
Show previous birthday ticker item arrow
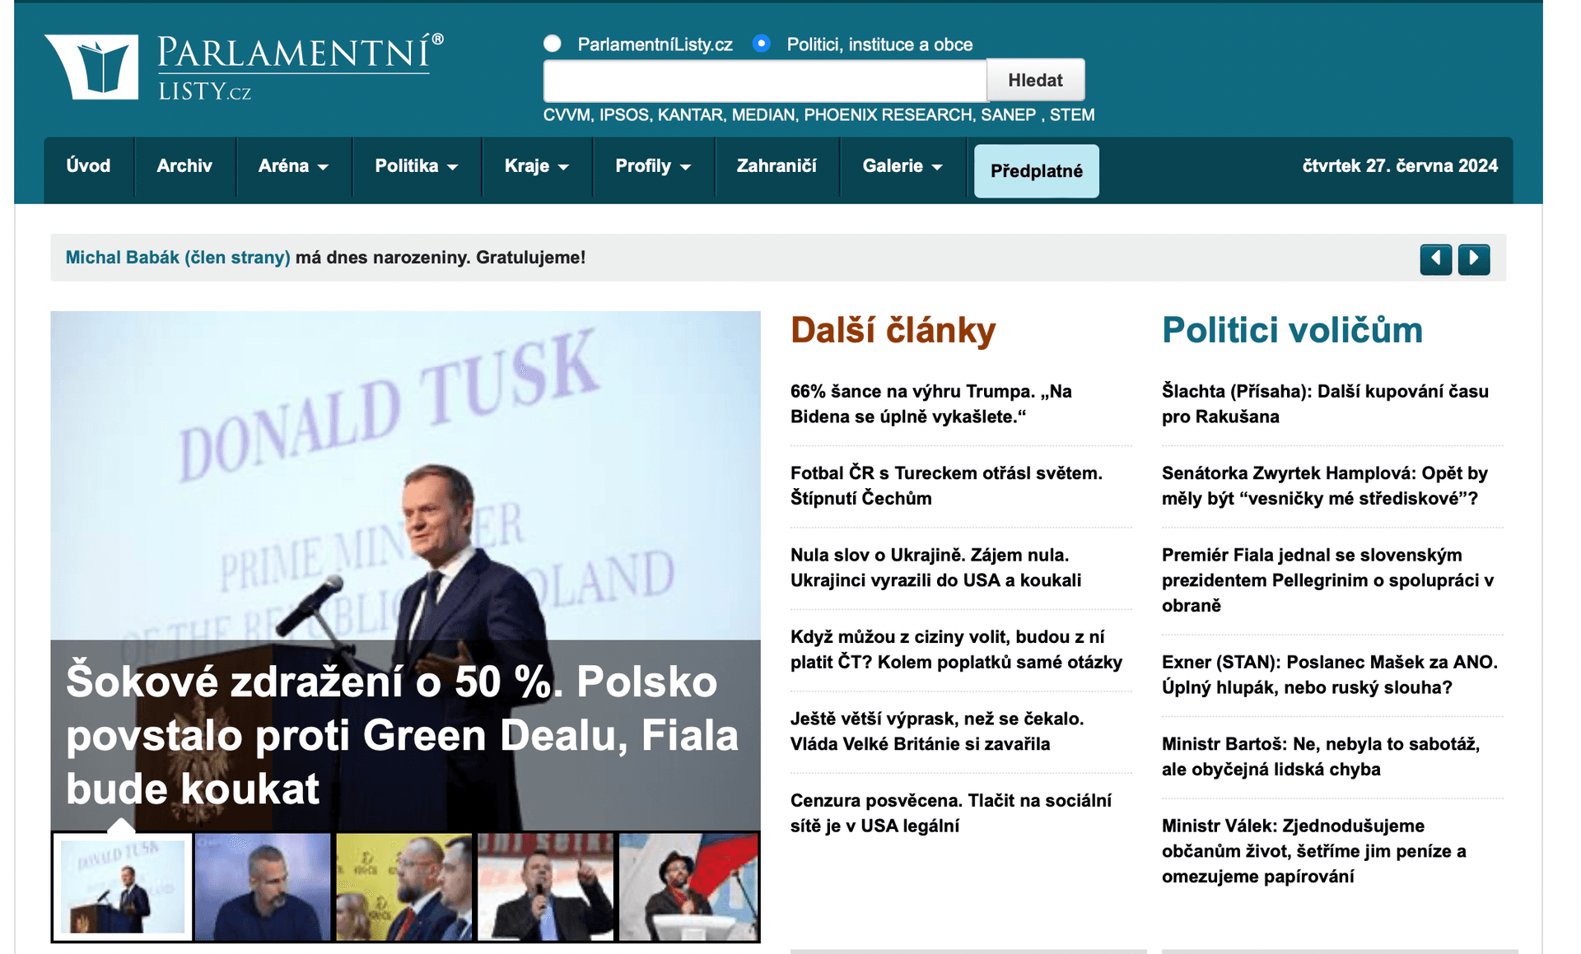tap(1435, 259)
